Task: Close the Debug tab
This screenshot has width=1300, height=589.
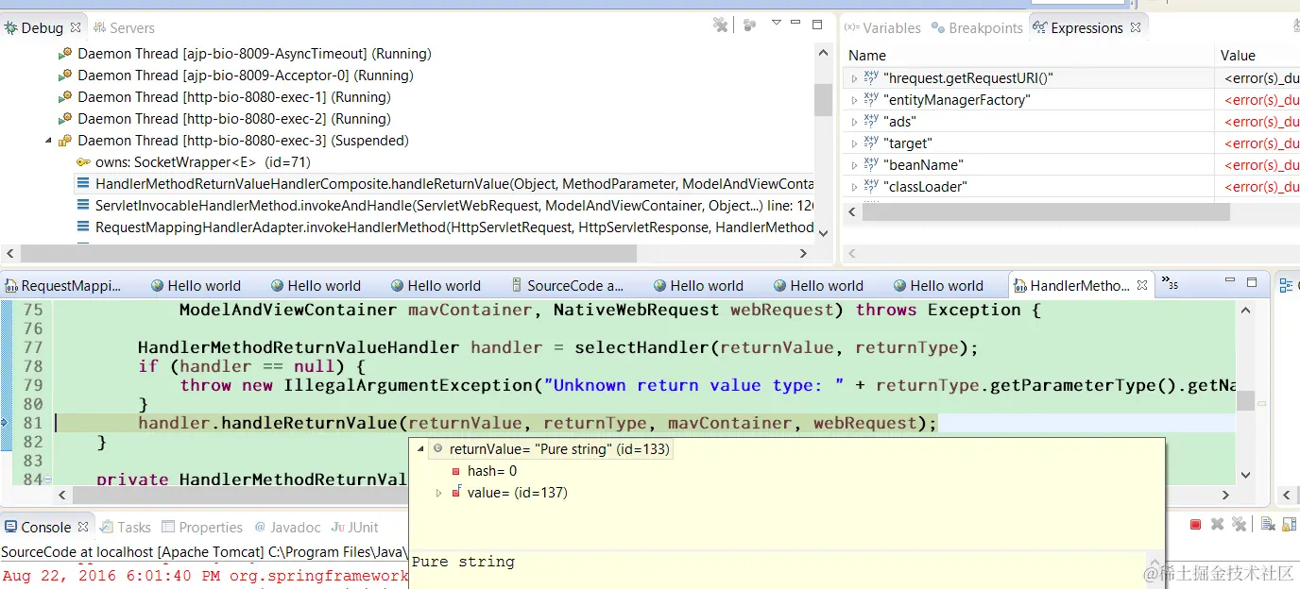Action: tap(76, 28)
